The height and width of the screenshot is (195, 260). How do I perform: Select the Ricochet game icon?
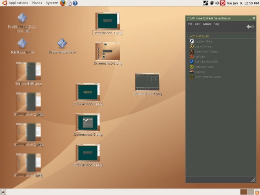tap(191, 72)
